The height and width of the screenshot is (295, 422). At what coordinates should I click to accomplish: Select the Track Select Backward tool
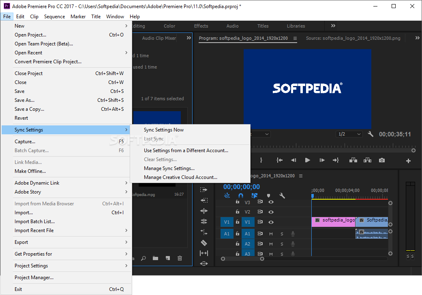click(x=204, y=200)
